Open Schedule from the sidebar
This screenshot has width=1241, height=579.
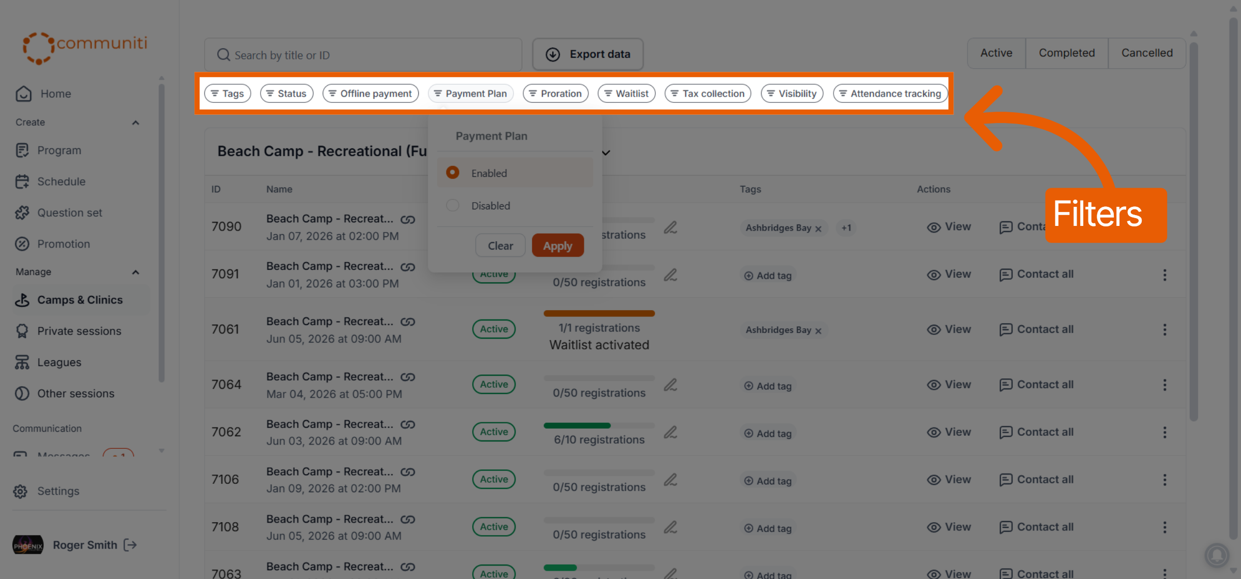(x=51, y=181)
